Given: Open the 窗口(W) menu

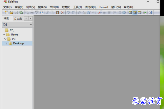Looking at the screenshot, I should tap(116, 7).
